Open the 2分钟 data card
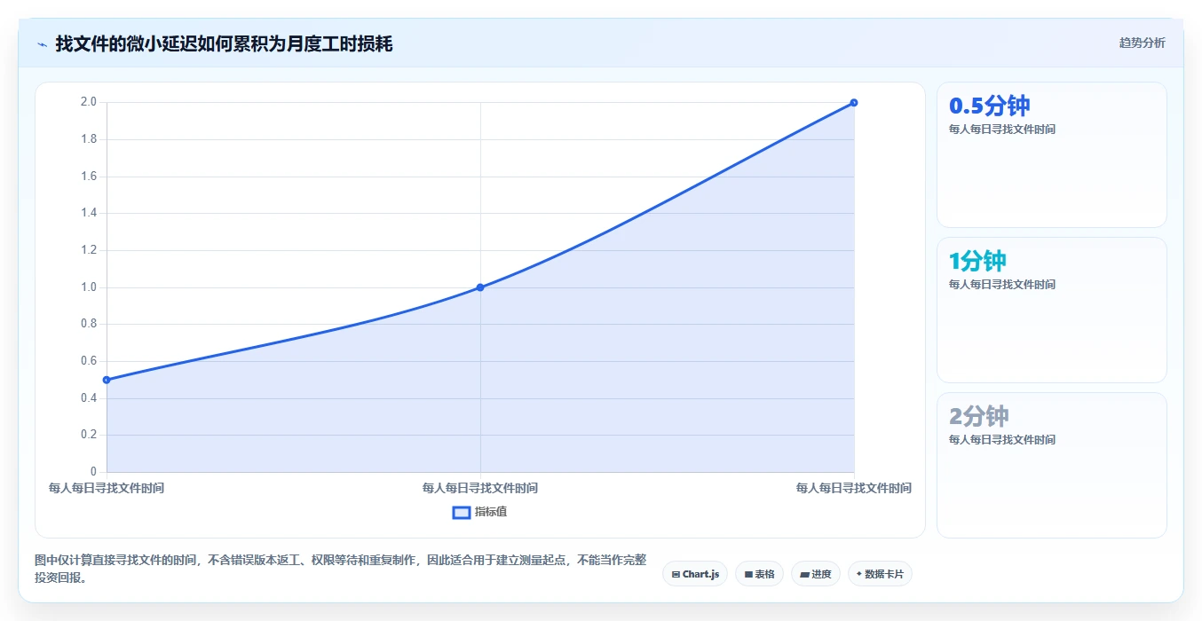 click(x=1051, y=465)
